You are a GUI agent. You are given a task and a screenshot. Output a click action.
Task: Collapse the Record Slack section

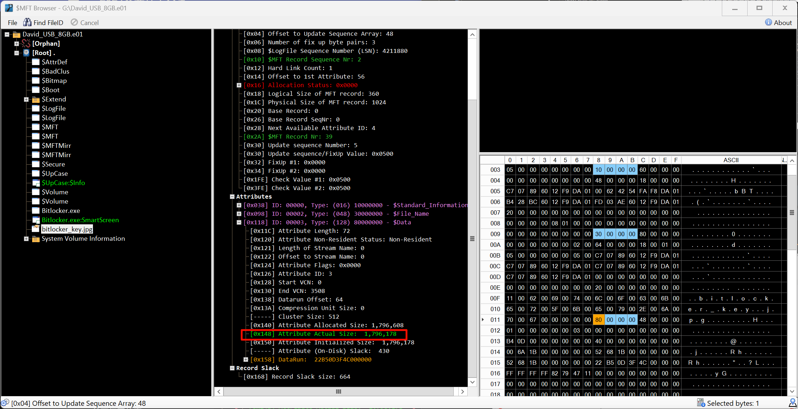point(232,368)
